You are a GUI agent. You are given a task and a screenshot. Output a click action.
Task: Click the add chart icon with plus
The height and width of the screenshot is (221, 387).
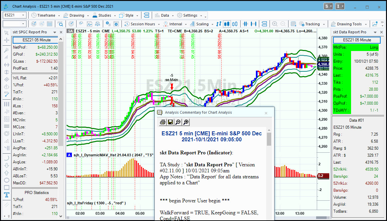click(x=375, y=24)
